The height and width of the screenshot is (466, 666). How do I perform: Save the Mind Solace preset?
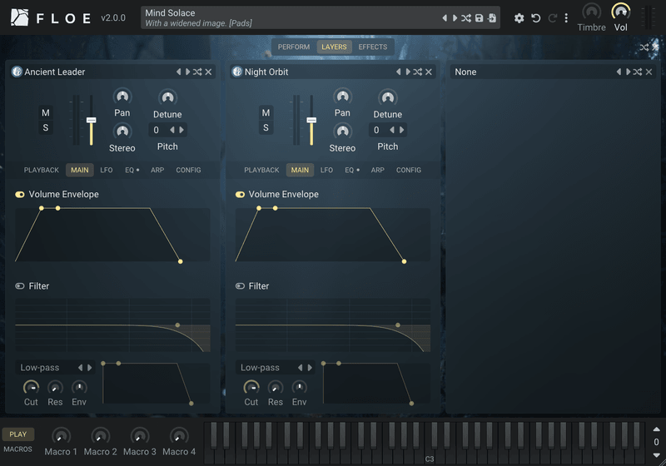click(x=480, y=18)
